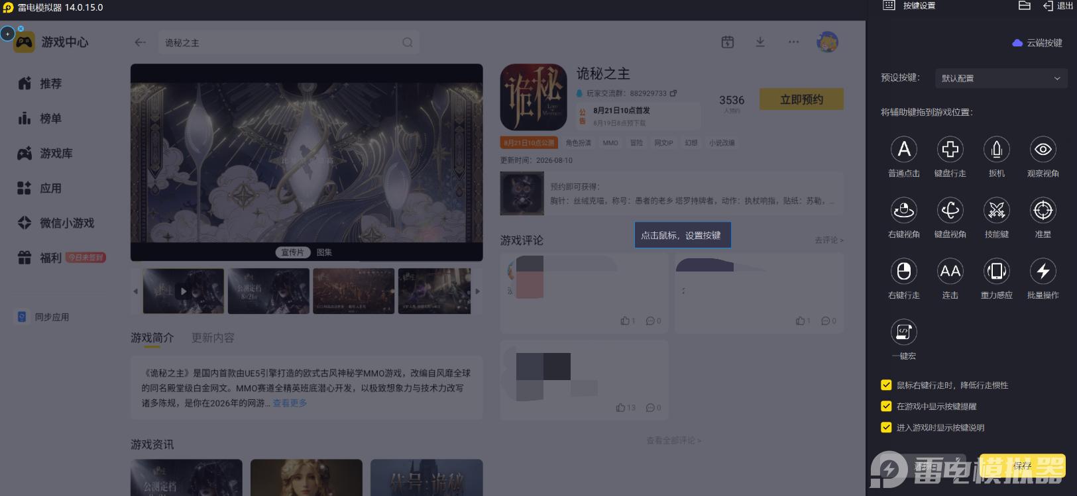
Task: Click the 诡秘之主 game icon
Action: [x=534, y=97]
